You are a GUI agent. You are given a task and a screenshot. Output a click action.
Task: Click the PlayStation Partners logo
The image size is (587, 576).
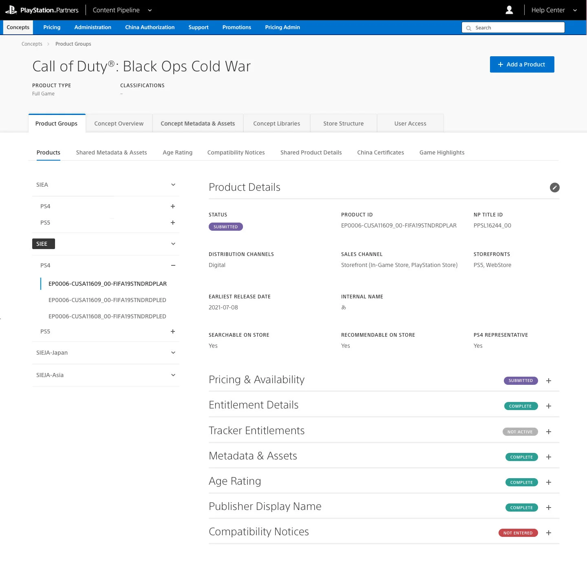pos(42,10)
